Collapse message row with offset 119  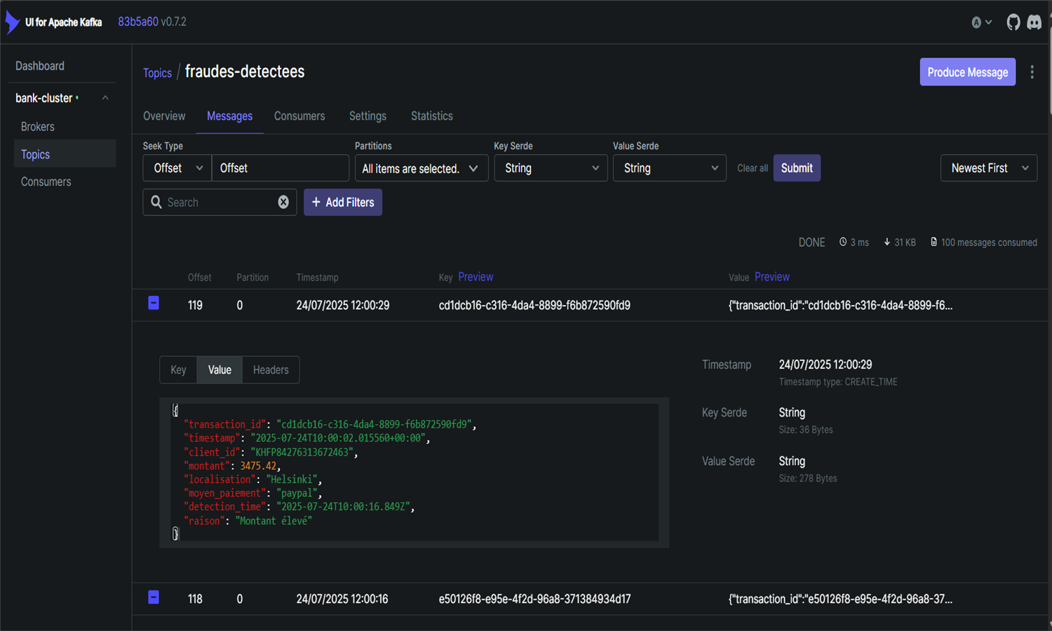(x=154, y=304)
